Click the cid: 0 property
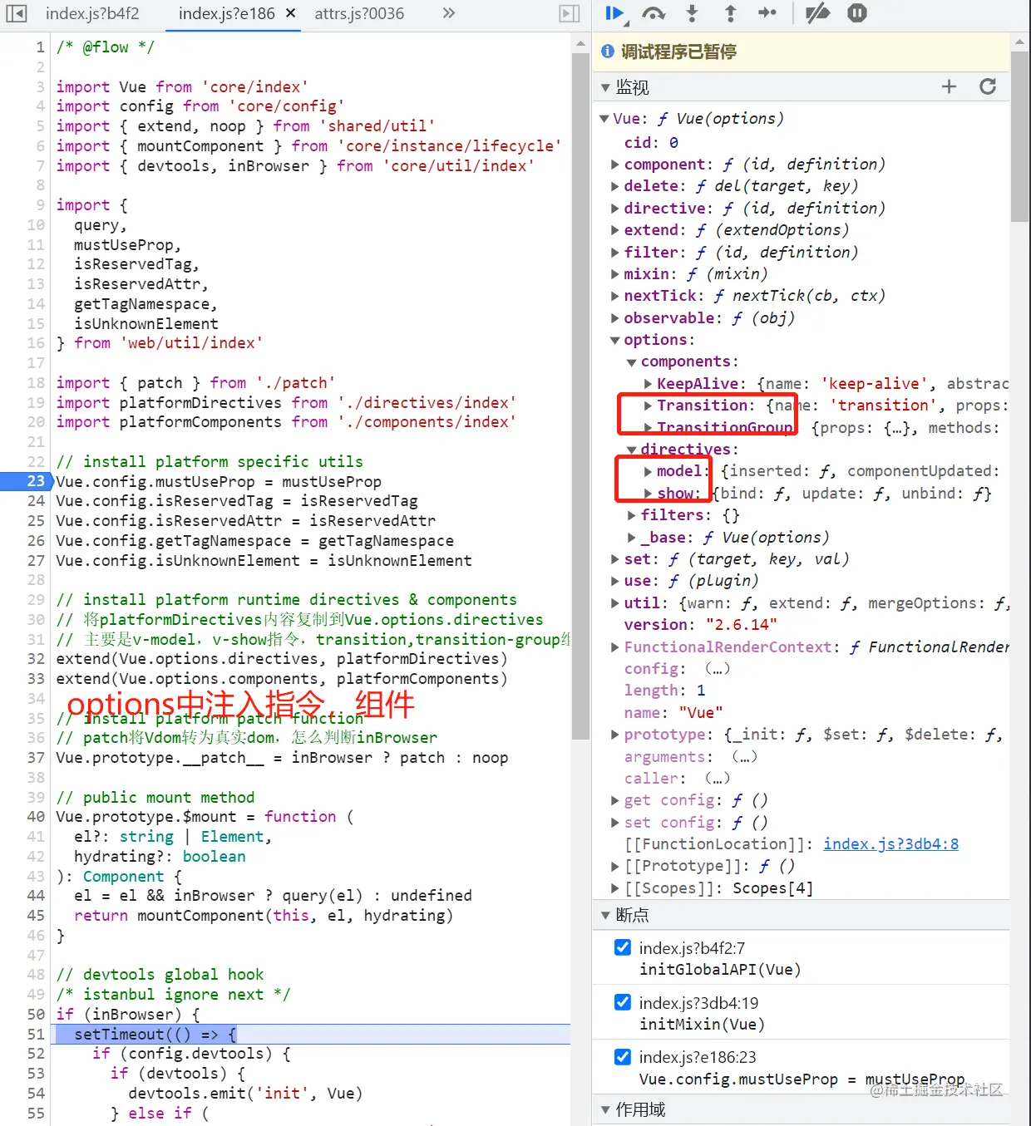Screen dimensions: 1031x1126 pos(651,143)
